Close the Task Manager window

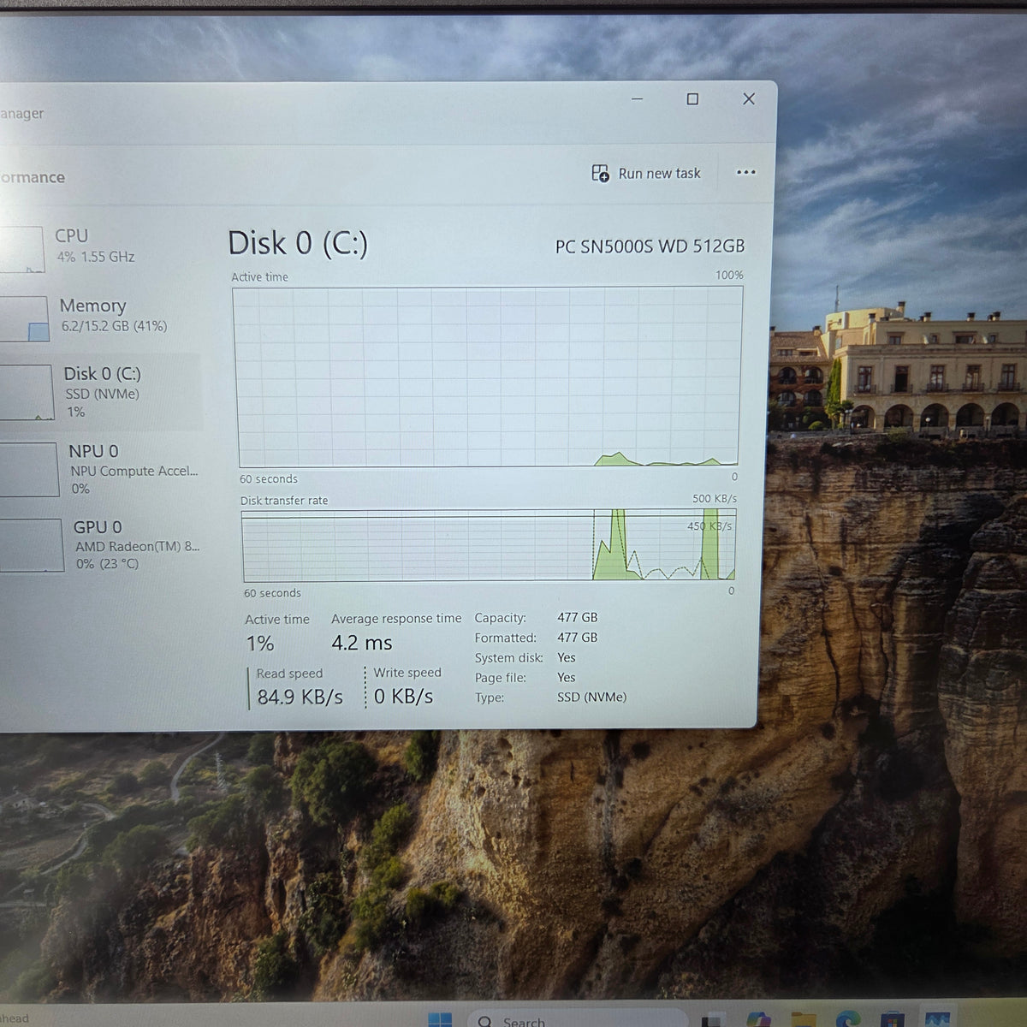click(749, 99)
